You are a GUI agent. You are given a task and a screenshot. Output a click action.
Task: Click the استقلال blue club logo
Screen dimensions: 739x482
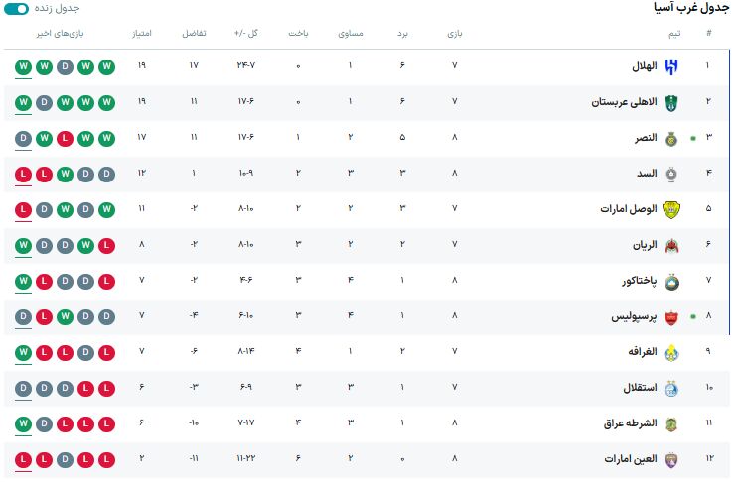[x=668, y=388]
